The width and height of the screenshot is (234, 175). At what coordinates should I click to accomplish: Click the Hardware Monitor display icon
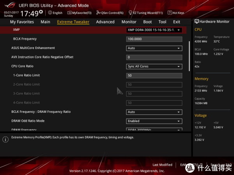(197, 21)
